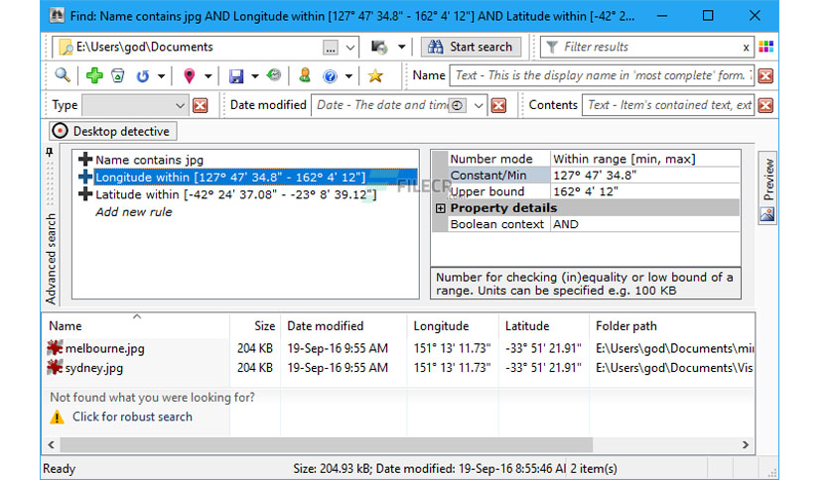Click the Filter results input field
The width and height of the screenshot is (830, 480).
[650, 47]
